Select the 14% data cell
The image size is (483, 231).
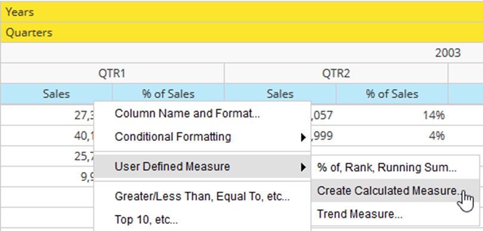[x=392, y=115]
